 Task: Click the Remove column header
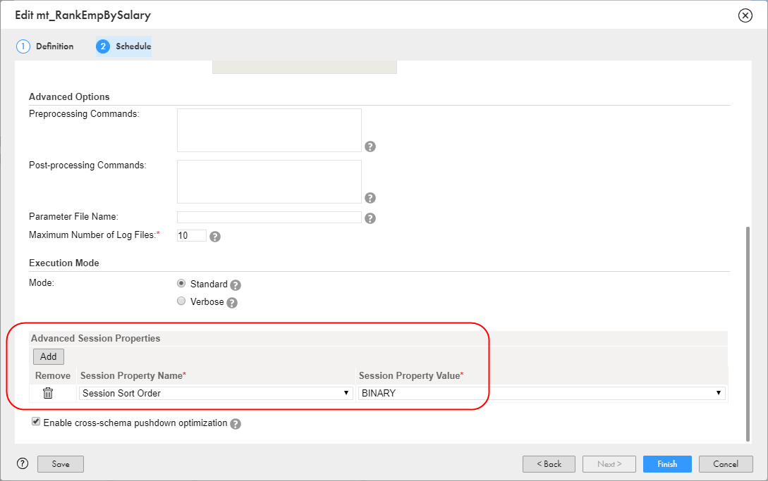click(x=53, y=376)
